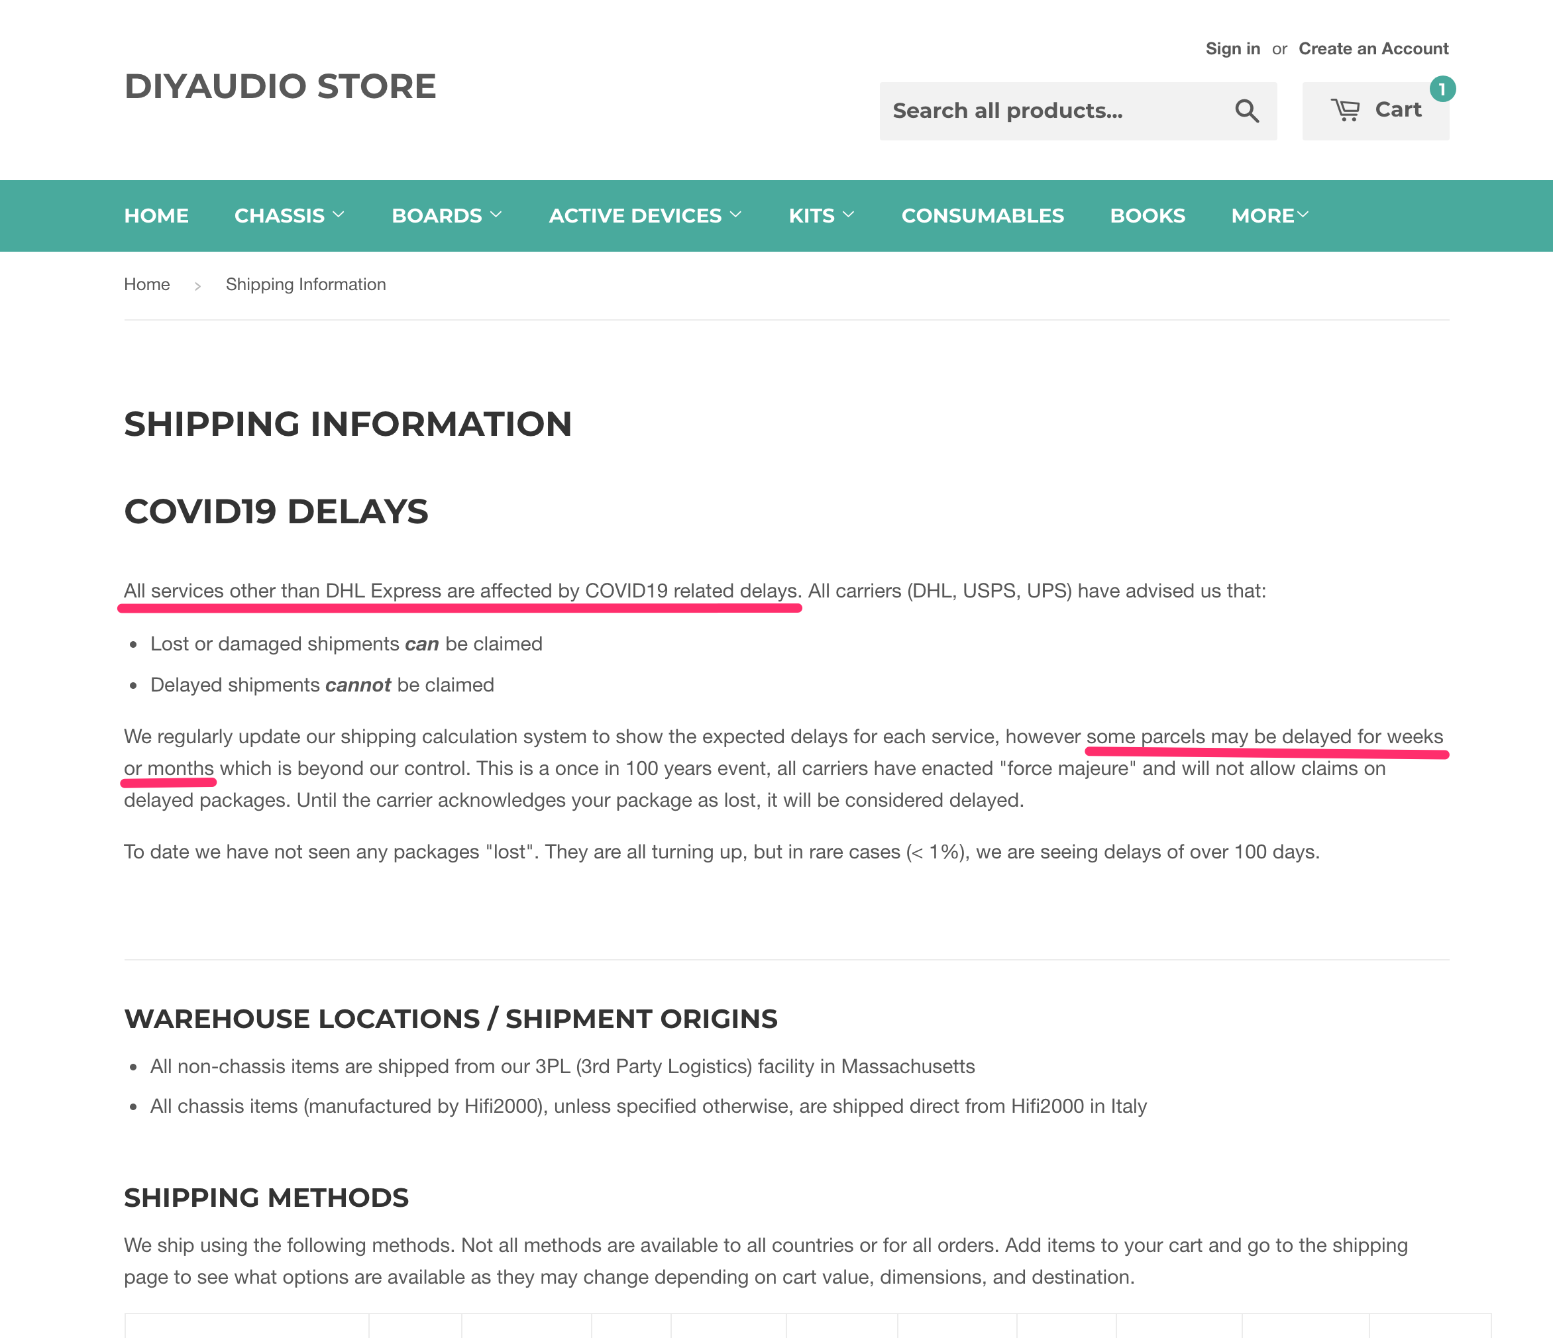Click 'Lost or damaged shipments can be claimed'

point(347,644)
